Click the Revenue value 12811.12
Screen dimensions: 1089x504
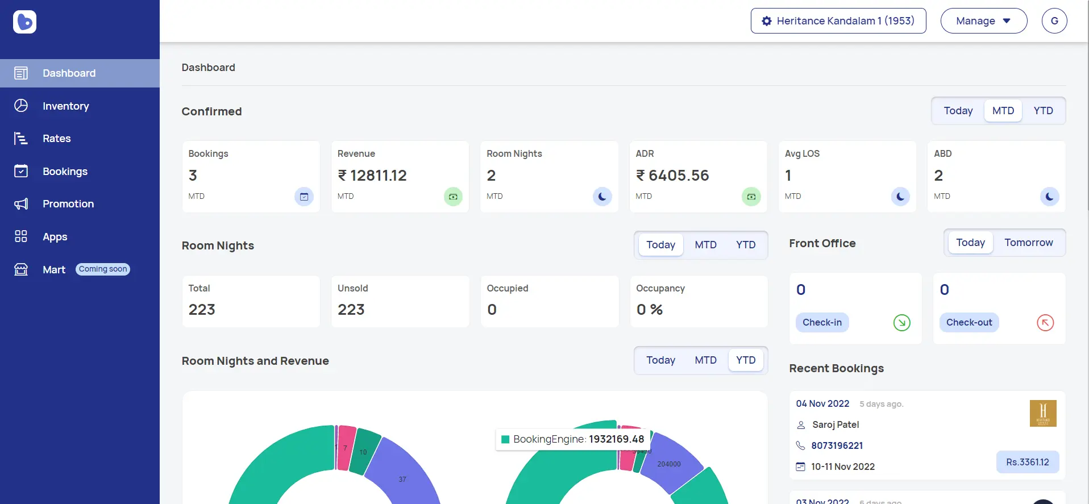pyautogui.click(x=372, y=176)
